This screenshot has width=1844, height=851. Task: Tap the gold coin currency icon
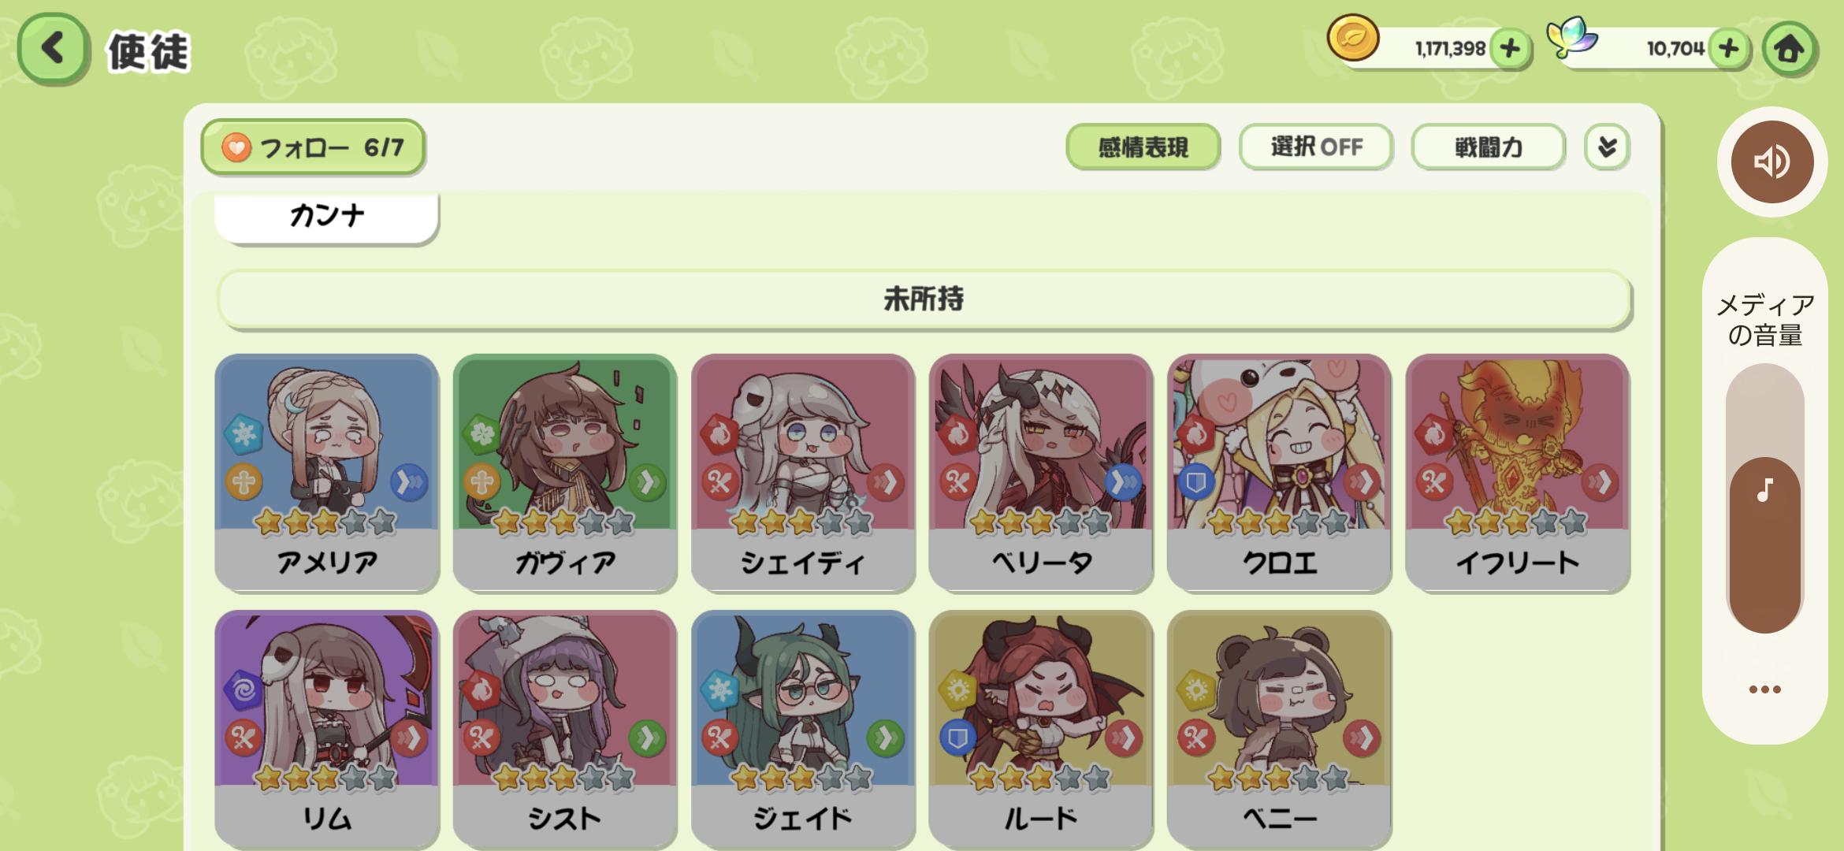pyautogui.click(x=1353, y=39)
